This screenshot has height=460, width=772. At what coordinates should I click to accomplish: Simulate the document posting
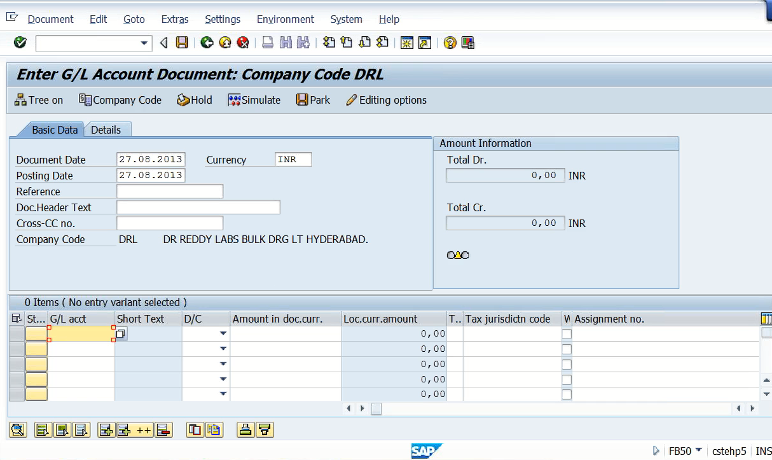point(254,100)
